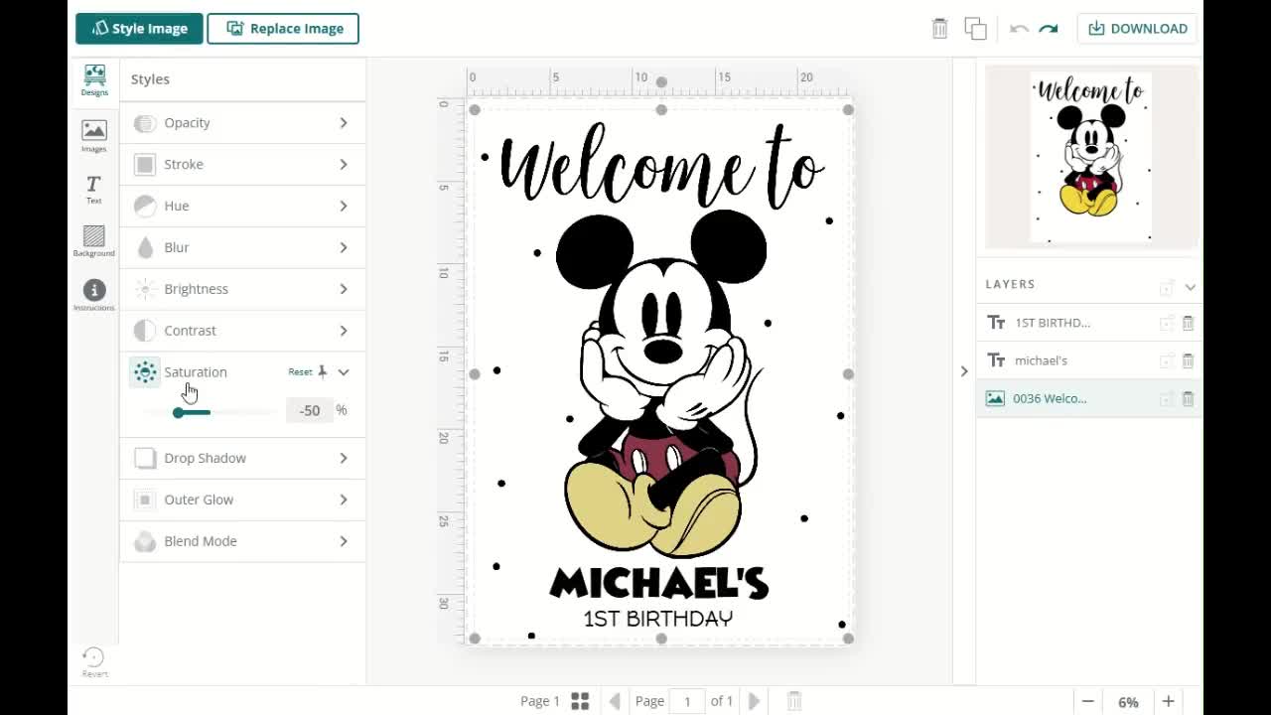The height and width of the screenshot is (715, 1271).
Task: Click the Saturation percent value field
Action: pyautogui.click(x=310, y=410)
